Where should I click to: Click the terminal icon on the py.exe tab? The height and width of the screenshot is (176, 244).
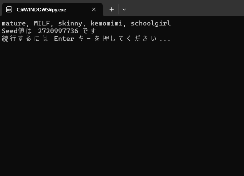tap(9, 9)
